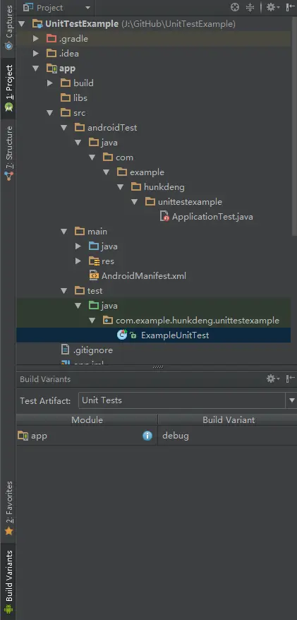Collapse the test folder
The width and height of the screenshot is (297, 620).
pyautogui.click(x=64, y=291)
